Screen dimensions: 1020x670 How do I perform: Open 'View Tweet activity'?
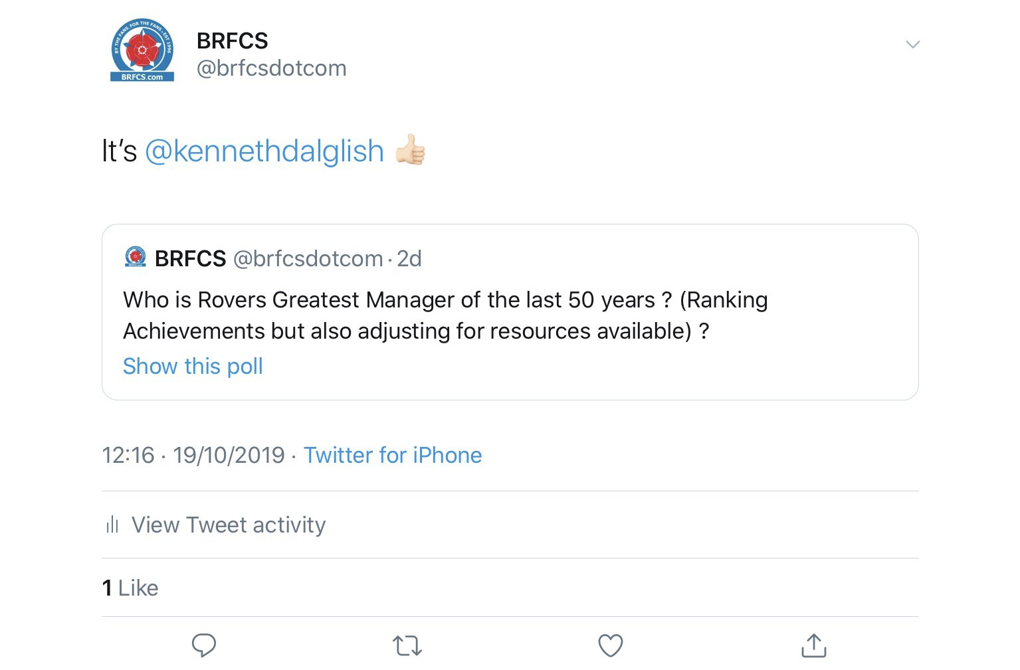pos(229,525)
